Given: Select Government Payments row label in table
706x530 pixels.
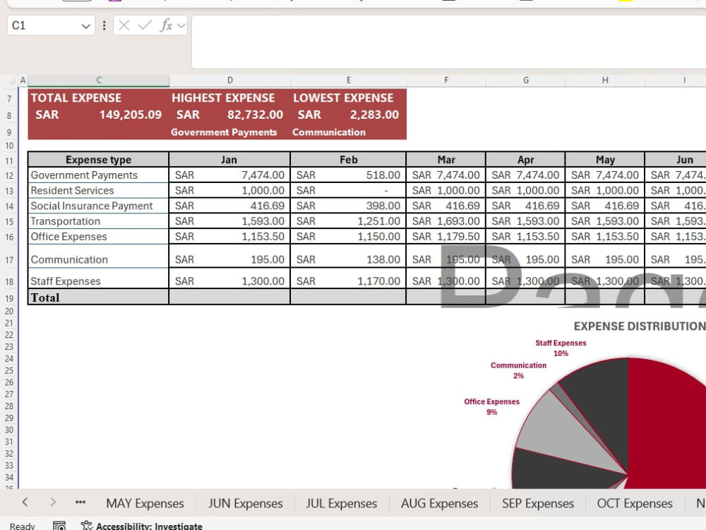Looking at the screenshot, I should (x=99, y=175).
